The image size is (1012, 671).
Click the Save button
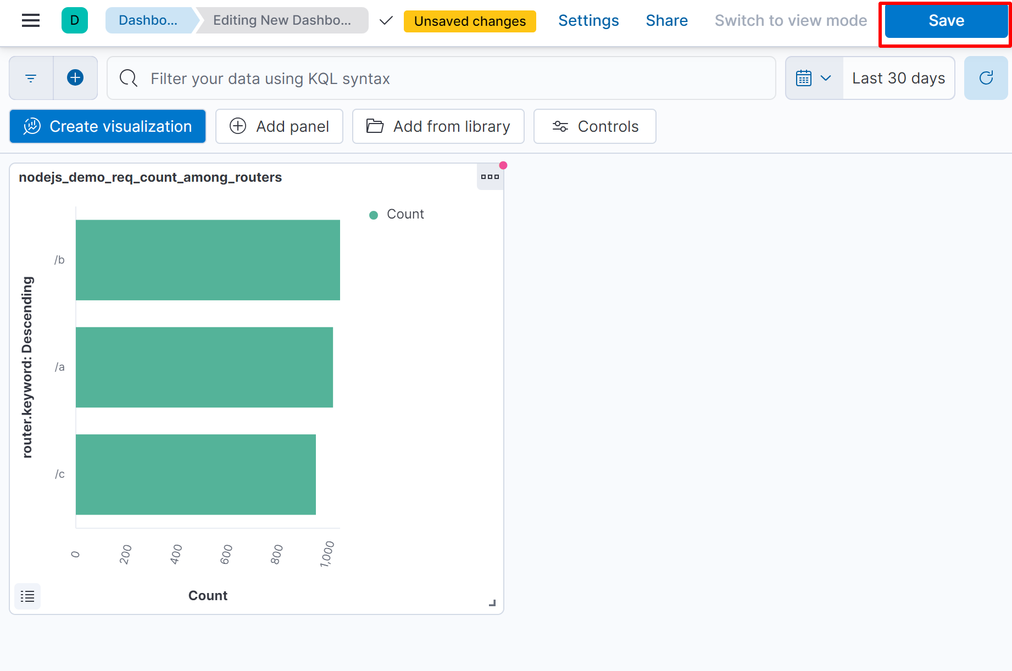coord(946,21)
